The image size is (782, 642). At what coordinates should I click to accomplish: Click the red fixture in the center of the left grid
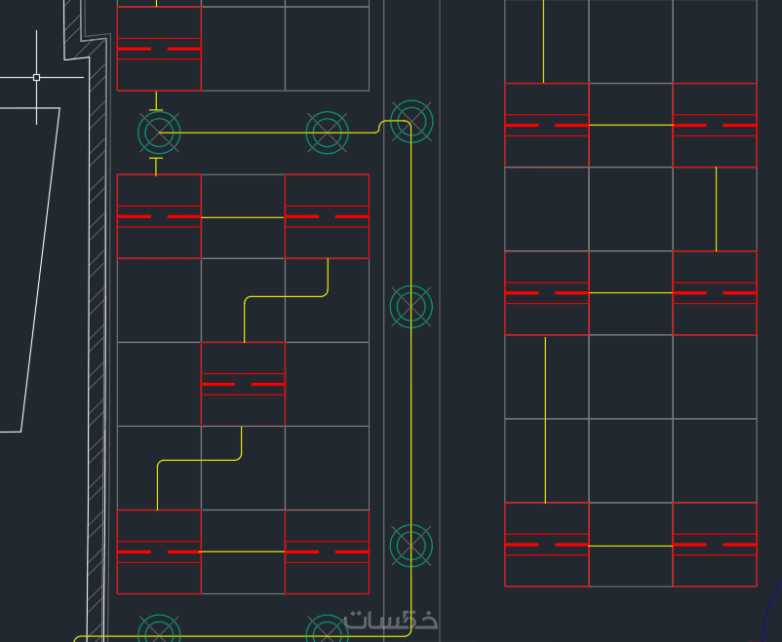click(x=243, y=384)
